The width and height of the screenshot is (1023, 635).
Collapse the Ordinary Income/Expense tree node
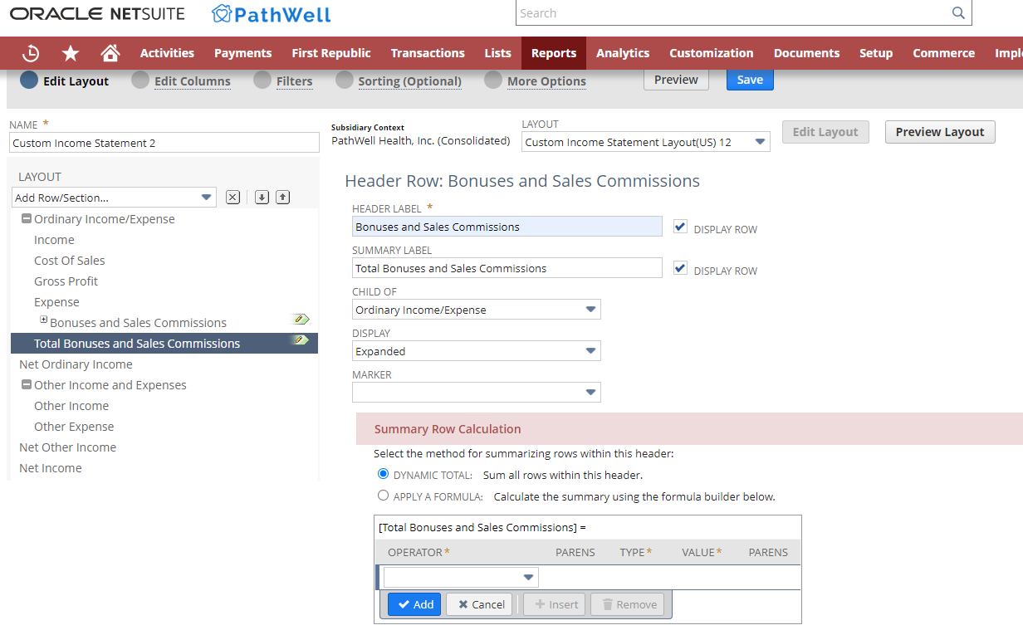pyautogui.click(x=27, y=218)
